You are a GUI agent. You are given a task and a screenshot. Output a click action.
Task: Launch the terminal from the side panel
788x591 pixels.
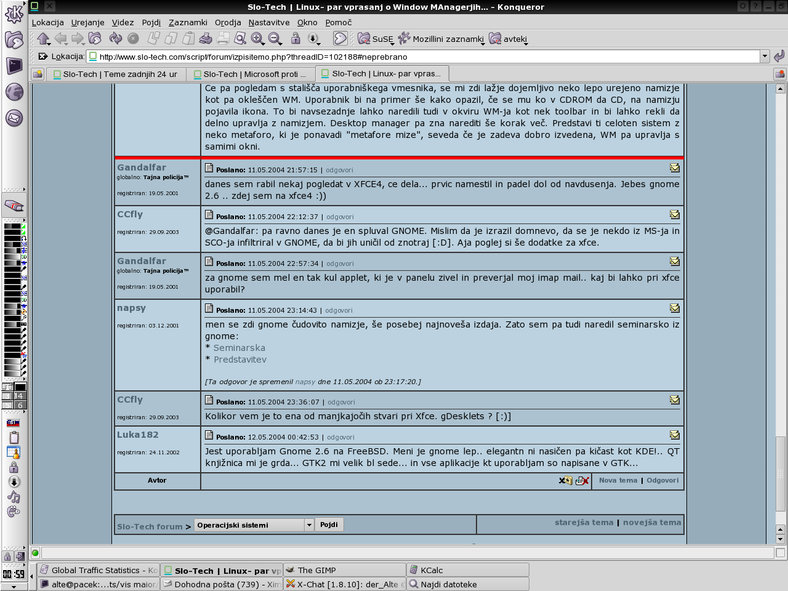click(14, 65)
